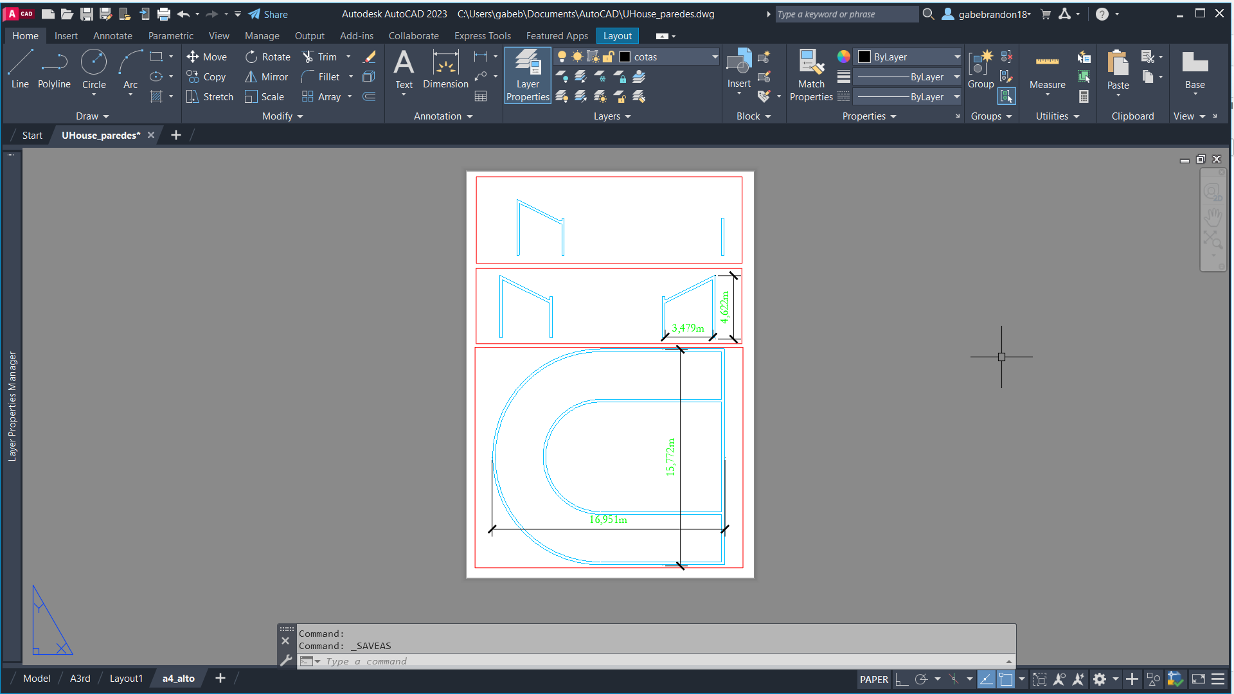This screenshot has width=1234, height=694.
Task: Switch to the Model layout tab
Action: pyautogui.click(x=37, y=678)
